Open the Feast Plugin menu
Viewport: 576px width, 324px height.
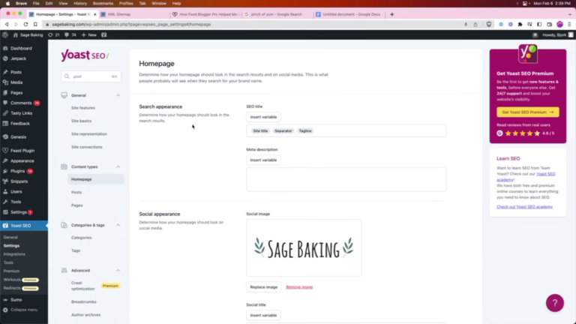22,151
